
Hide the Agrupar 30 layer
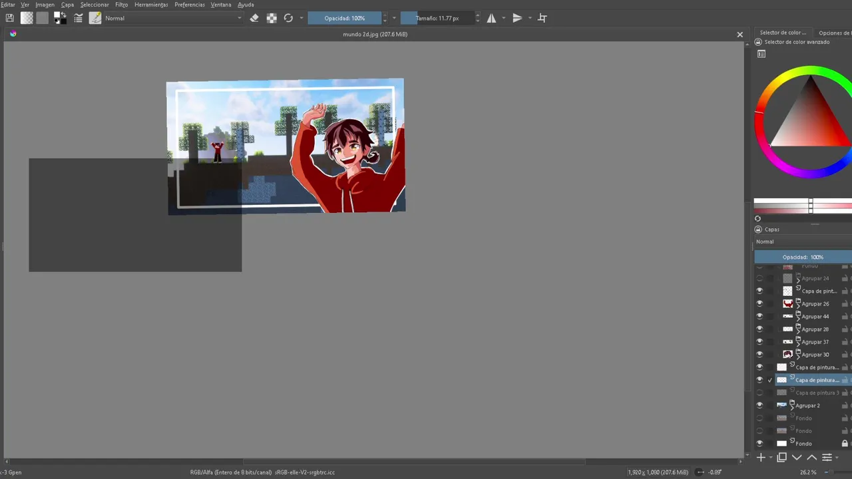click(759, 355)
